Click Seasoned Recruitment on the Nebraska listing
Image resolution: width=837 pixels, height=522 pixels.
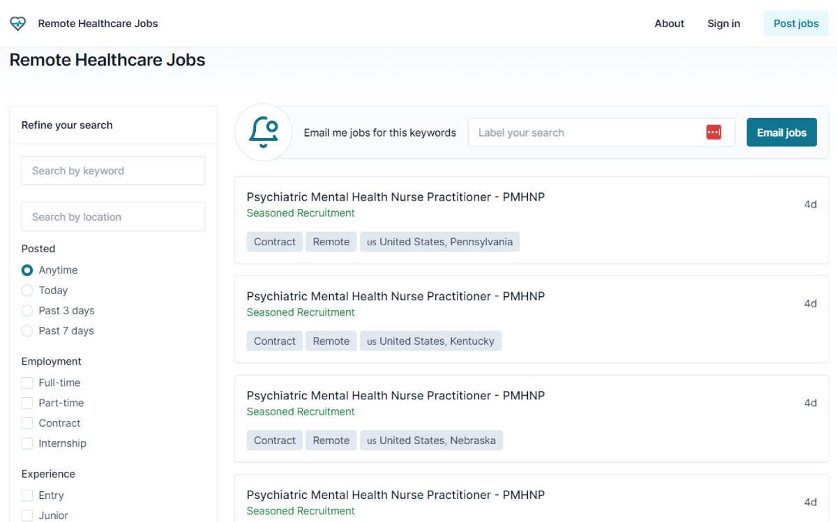[x=301, y=412]
